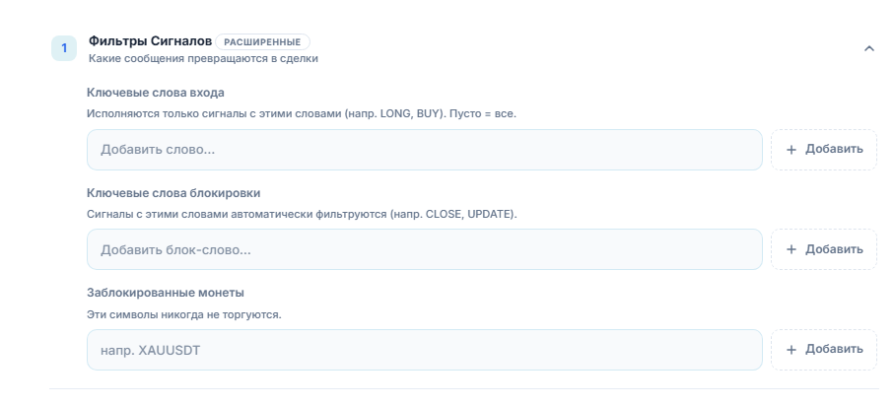895x406 pixels.
Task: Collapse the Фильтры Сигналов section chevron
Action: [868, 48]
